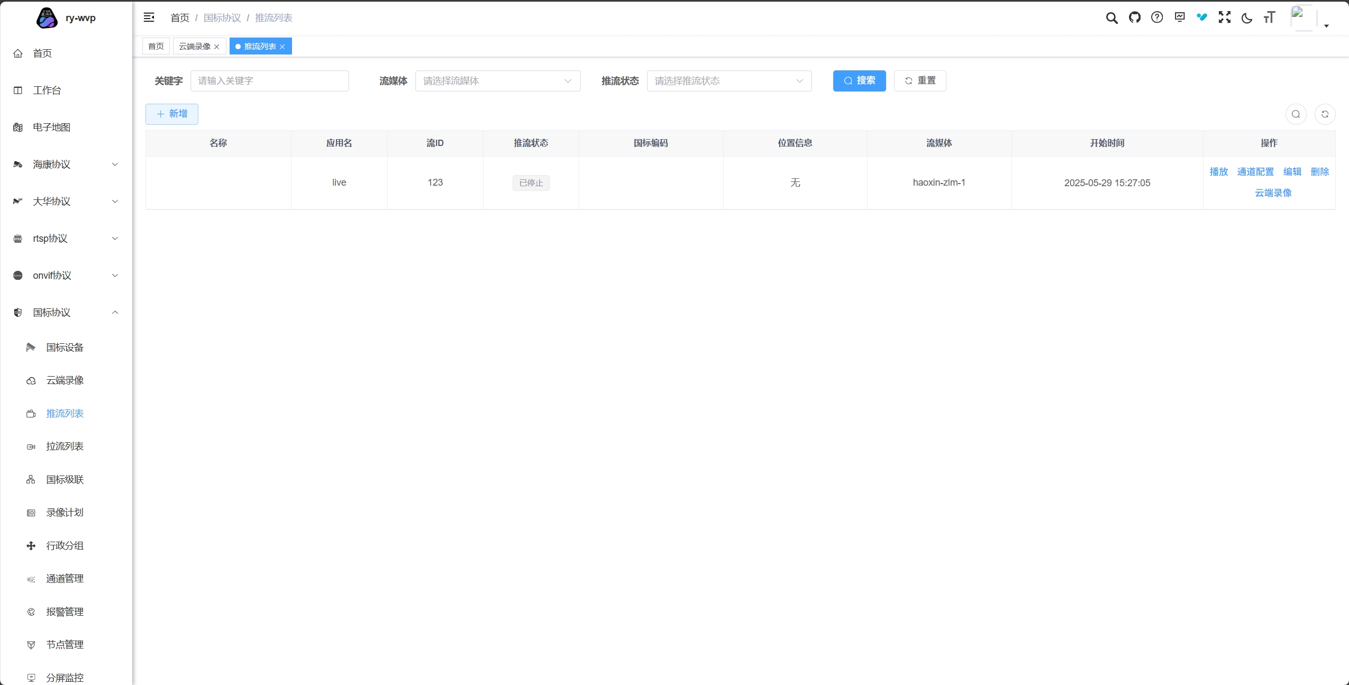
Task: Open the 流媒体 select dropdown
Action: point(497,81)
